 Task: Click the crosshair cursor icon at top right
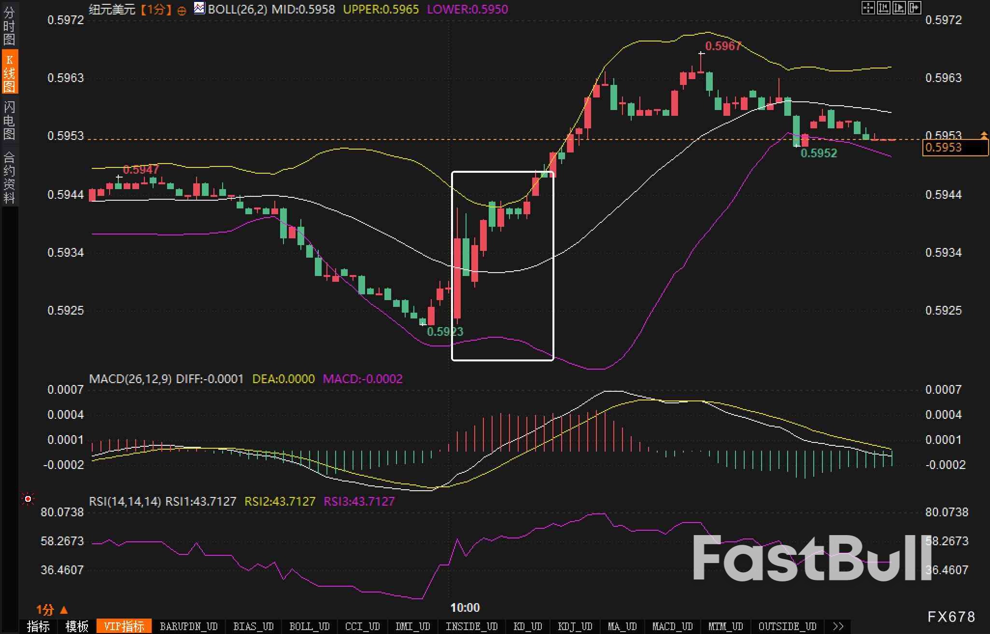pos(868,8)
